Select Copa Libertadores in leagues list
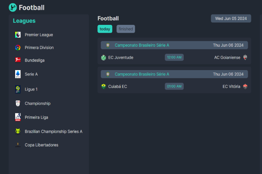262x174 pixels. [41, 145]
